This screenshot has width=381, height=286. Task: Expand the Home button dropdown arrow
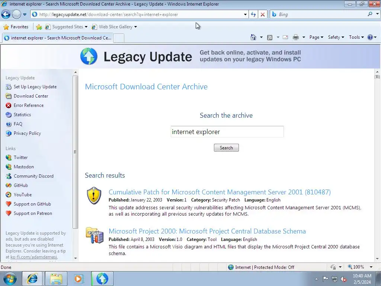(x=261, y=37)
